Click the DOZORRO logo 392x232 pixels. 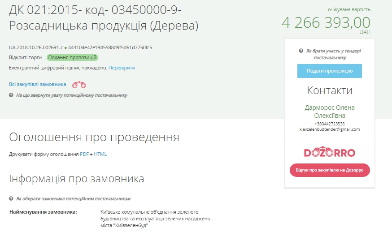point(330,152)
